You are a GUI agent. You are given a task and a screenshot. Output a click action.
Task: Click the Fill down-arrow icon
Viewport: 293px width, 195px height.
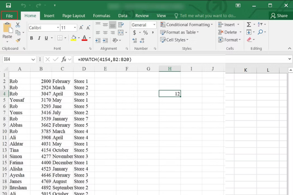coord(249,32)
